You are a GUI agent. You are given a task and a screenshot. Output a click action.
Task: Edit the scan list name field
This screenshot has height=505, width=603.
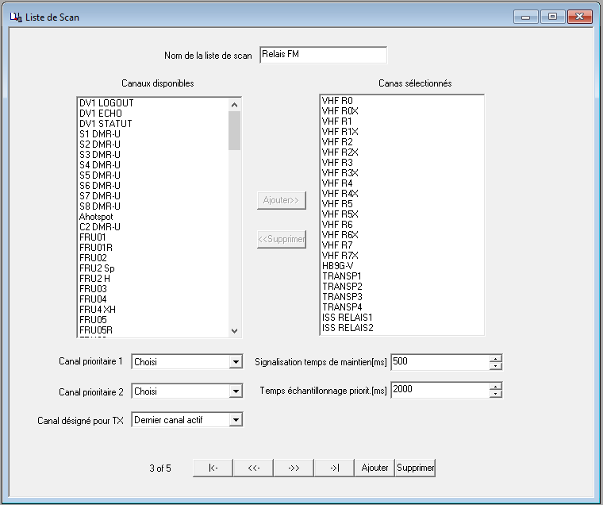pyautogui.click(x=323, y=55)
